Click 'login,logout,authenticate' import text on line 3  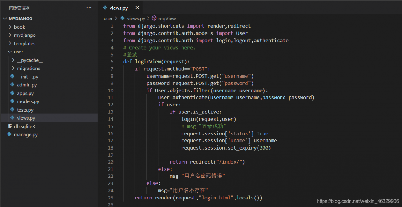tap(252, 41)
